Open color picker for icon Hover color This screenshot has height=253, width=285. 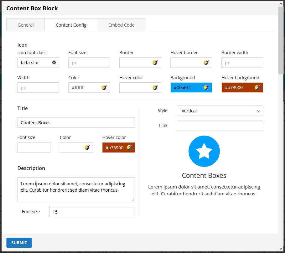[x=155, y=88]
